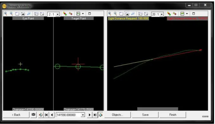Zoom in on the cross-section view
This screenshot has width=215, height=124.
(x=6, y=14)
